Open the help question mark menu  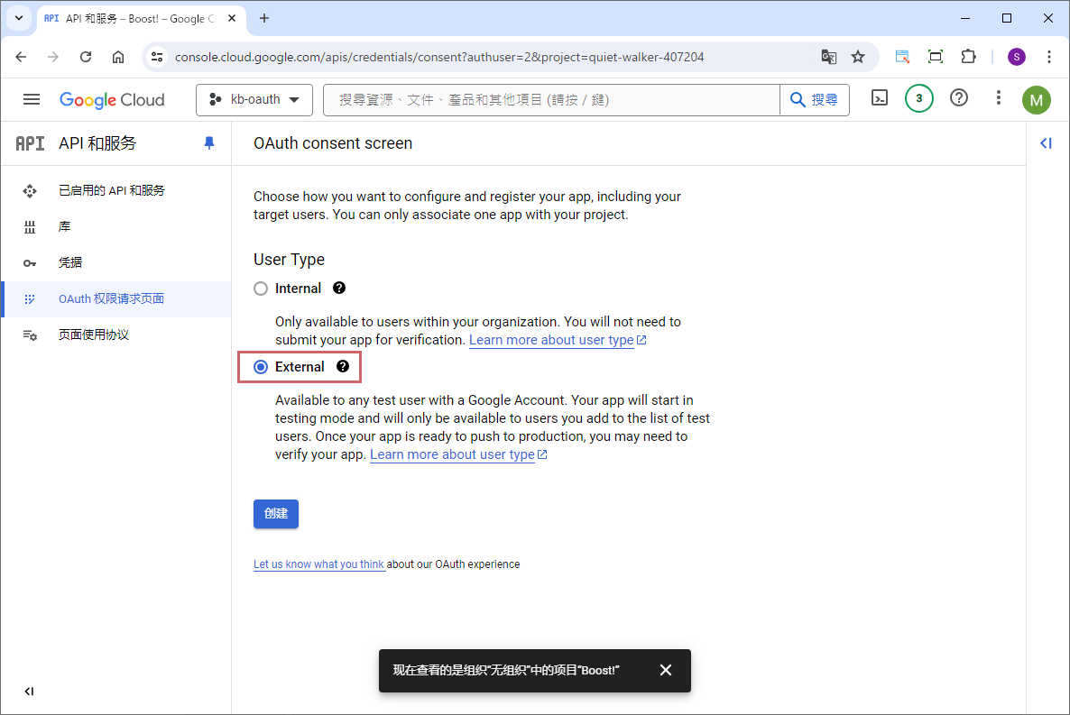click(x=959, y=99)
